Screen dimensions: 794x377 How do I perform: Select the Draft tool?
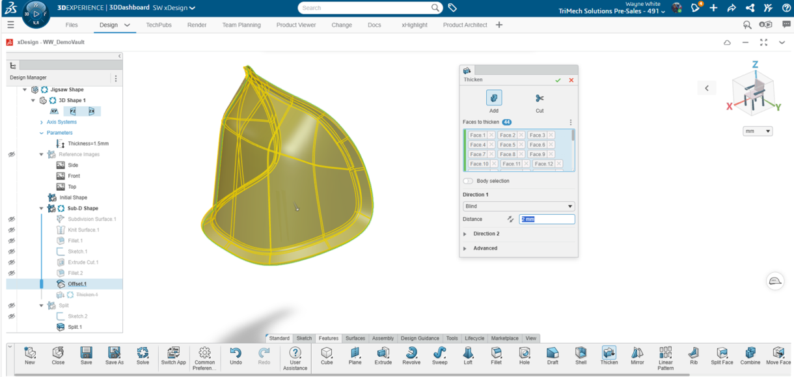[x=553, y=356]
